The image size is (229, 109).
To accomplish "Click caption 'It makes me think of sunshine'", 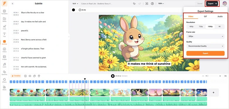I will point(149,64).
